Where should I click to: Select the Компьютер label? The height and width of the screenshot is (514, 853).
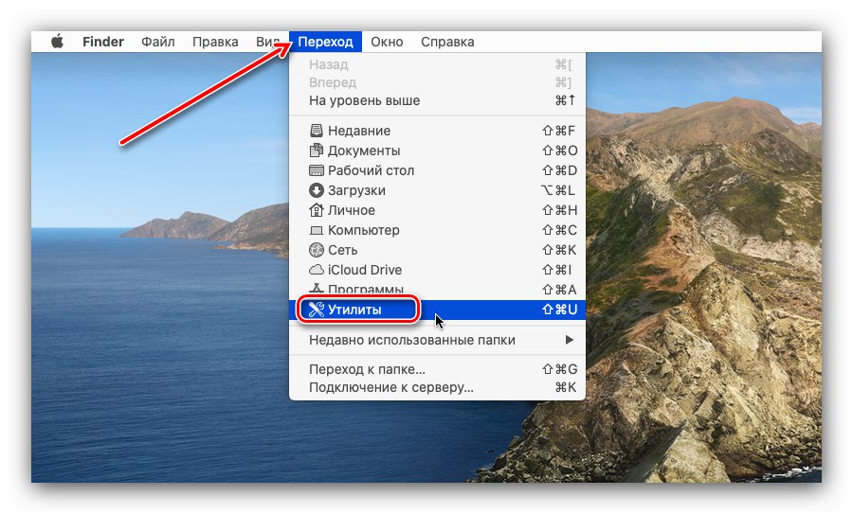363,230
